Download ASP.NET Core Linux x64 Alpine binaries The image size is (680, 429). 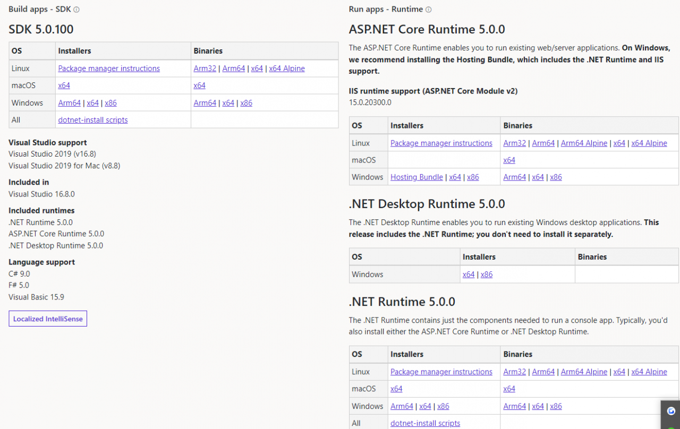point(649,143)
